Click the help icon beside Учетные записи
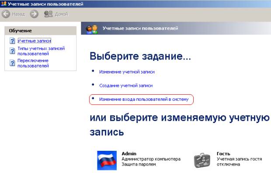This screenshot has height=173, width=271. 12,41
